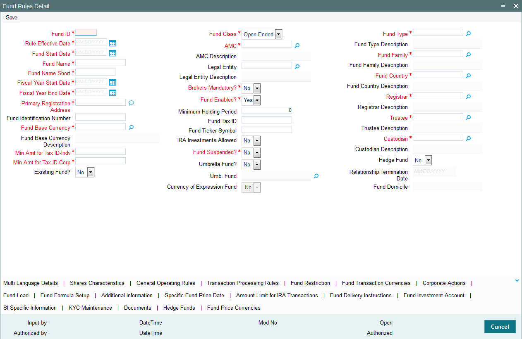This screenshot has width=522, height=339.
Task: Click Fund Type lookup search icon
Action: pos(468,33)
